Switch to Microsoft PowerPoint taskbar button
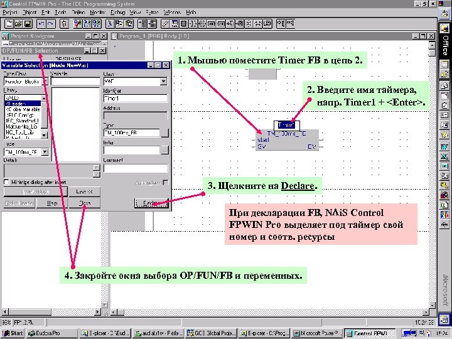Viewport: 452px width, 339px height. pos(317,333)
